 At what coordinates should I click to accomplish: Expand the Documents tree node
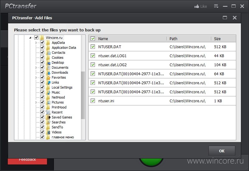click(x=36, y=67)
